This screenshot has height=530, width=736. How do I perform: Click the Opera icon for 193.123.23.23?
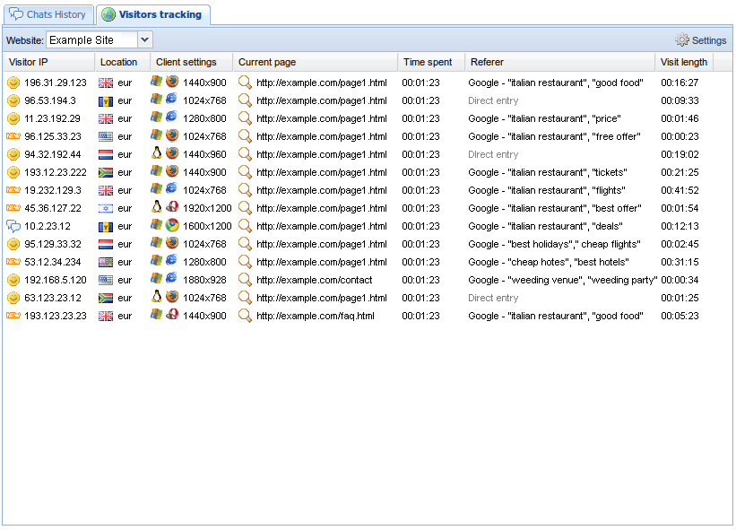172,315
